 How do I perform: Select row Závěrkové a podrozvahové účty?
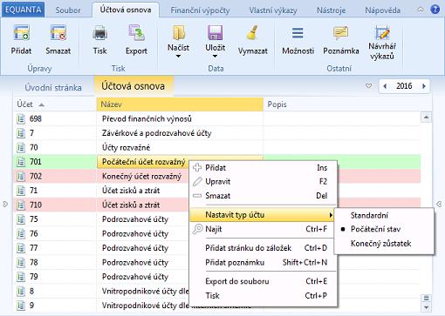217,133
